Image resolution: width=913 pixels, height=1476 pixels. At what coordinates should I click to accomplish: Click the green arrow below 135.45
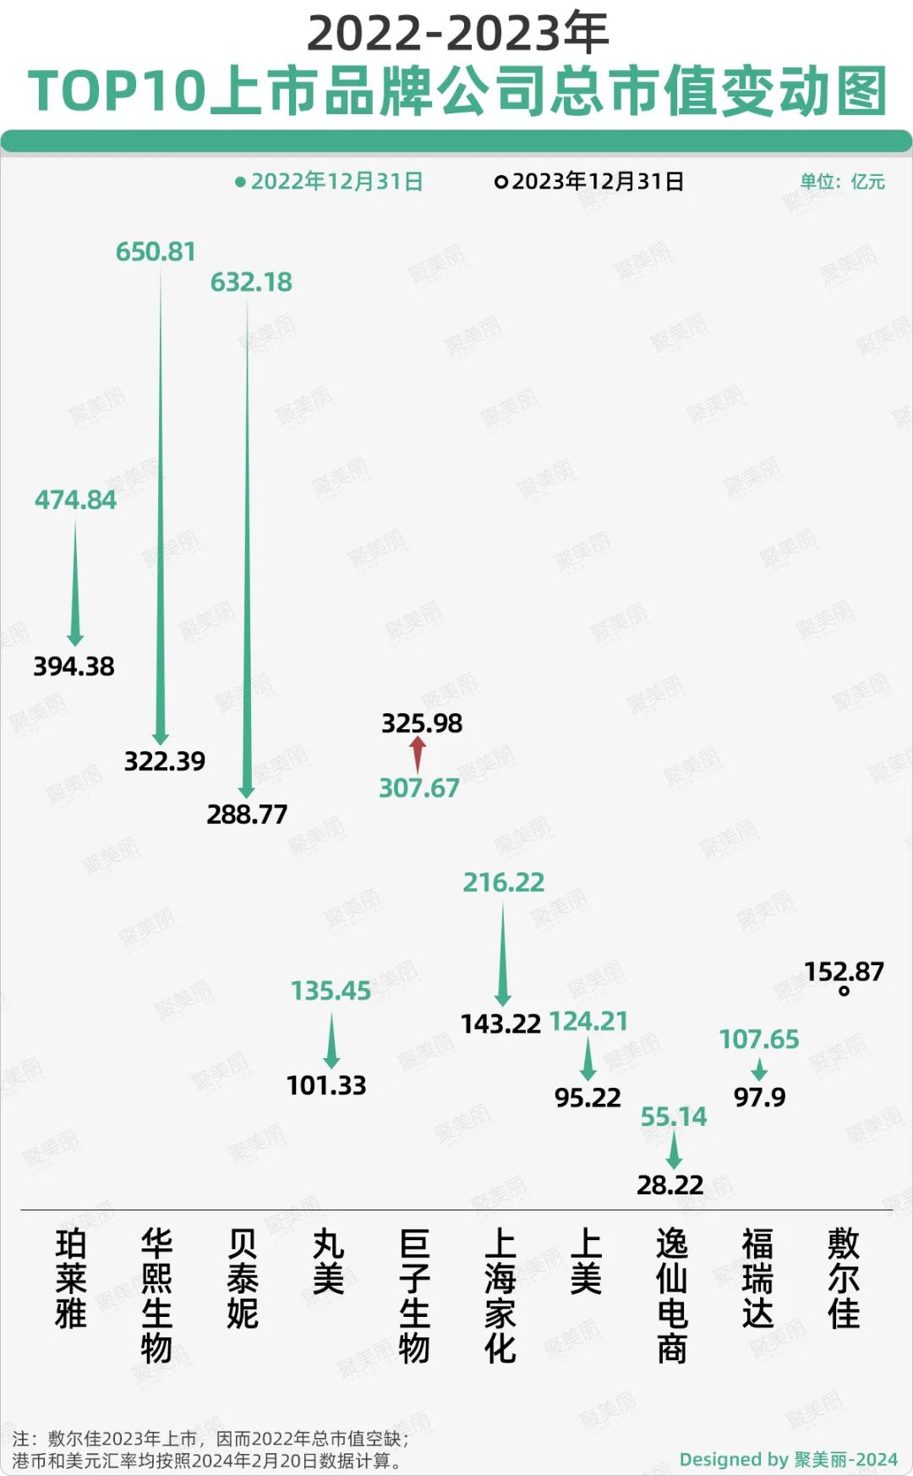(x=331, y=1041)
